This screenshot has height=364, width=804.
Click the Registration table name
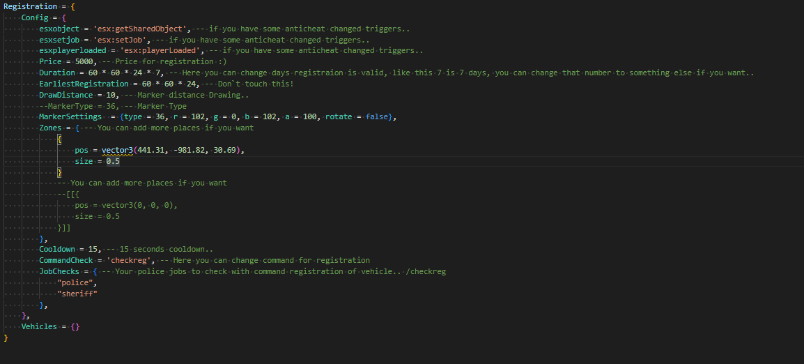click(x=31, y=6)
